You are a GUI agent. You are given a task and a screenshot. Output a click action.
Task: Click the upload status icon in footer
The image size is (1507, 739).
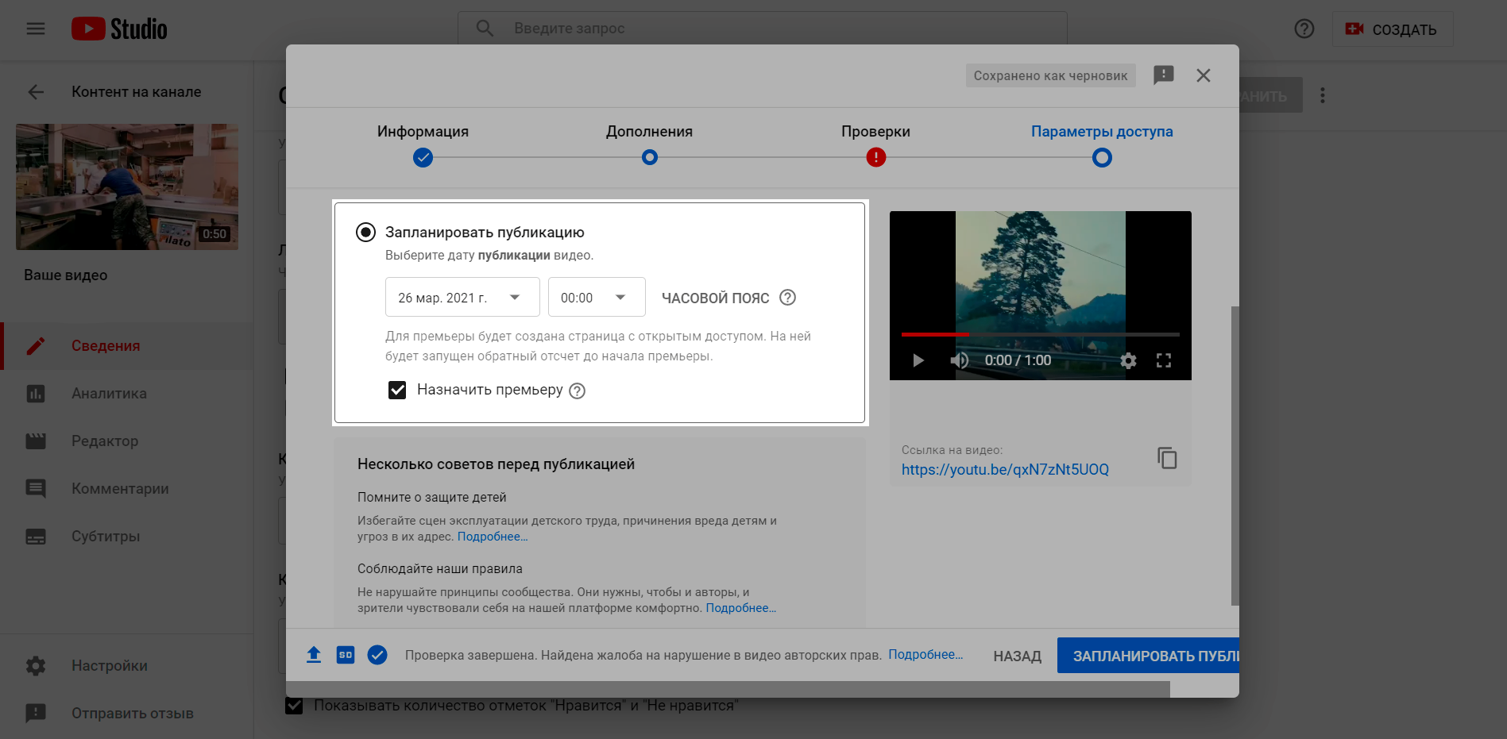coord(314,655)
